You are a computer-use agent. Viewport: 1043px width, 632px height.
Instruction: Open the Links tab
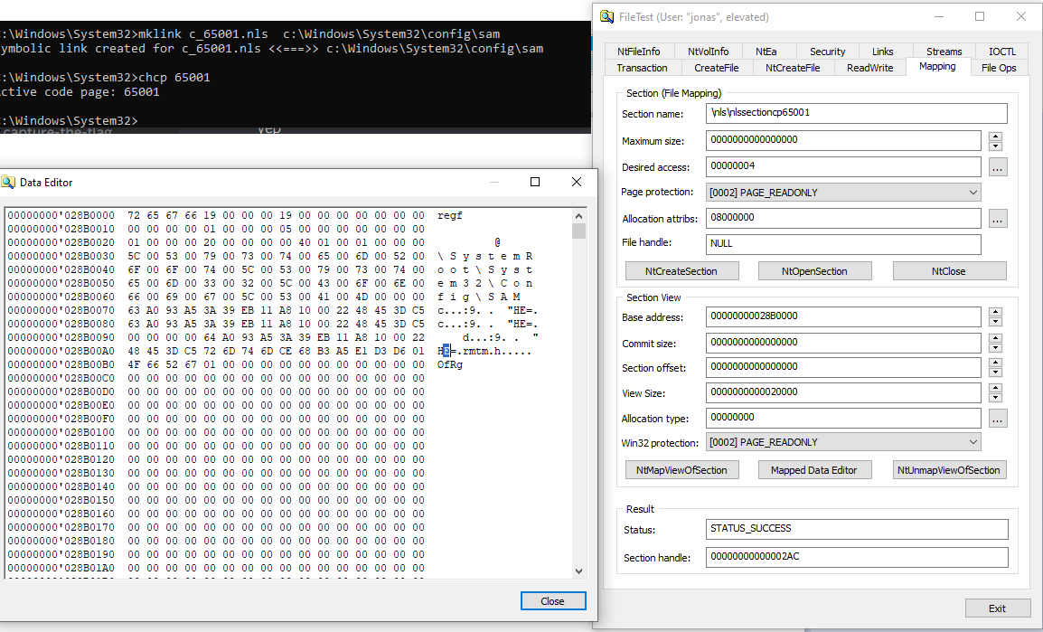tap(882, 52)
